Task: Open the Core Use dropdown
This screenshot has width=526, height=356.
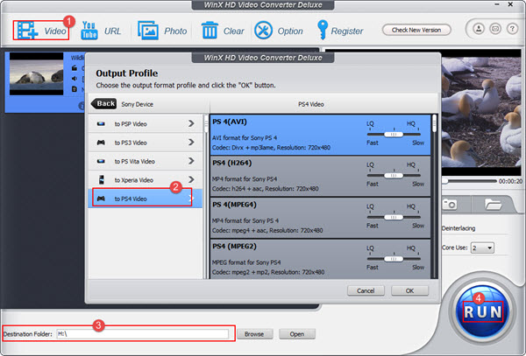Action: point(482,248)
